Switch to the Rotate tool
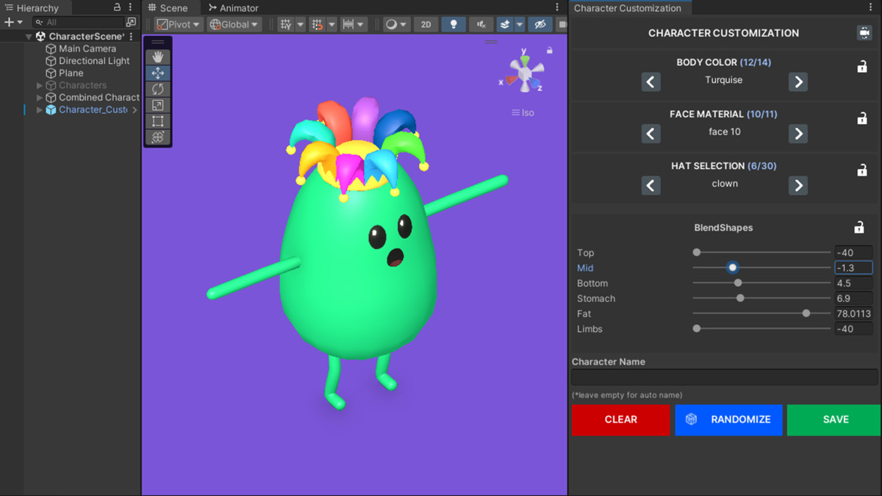882x496 pixels. 158,88
